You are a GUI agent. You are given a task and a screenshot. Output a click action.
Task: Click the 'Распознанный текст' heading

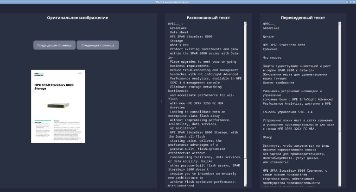(x=208, y=18)
